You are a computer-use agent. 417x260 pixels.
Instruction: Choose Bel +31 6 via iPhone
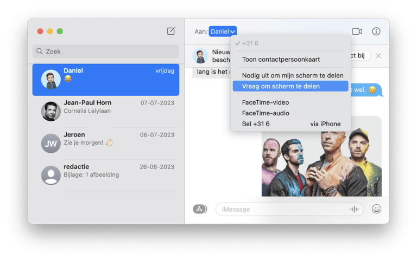point(290,124)
